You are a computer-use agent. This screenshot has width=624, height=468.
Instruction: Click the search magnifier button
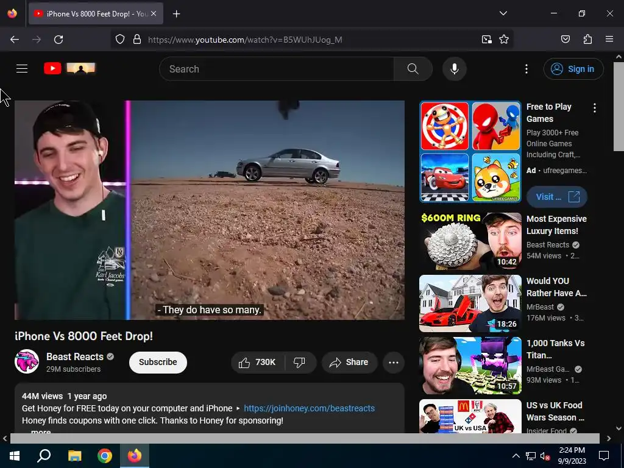coord(413,69)
